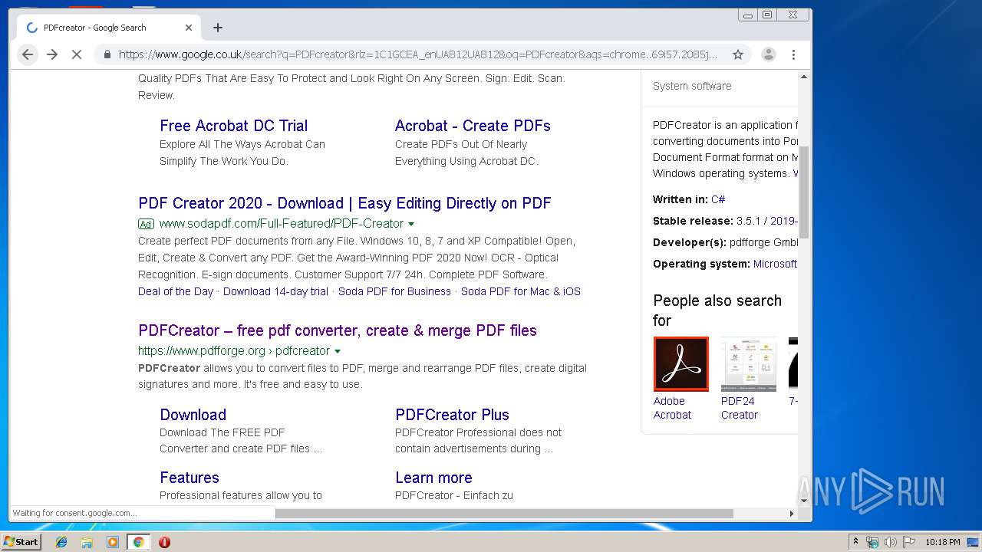Open the Adobe Acrobat related search link
This screenshot has height=552, width=982.
click(672, 408)
